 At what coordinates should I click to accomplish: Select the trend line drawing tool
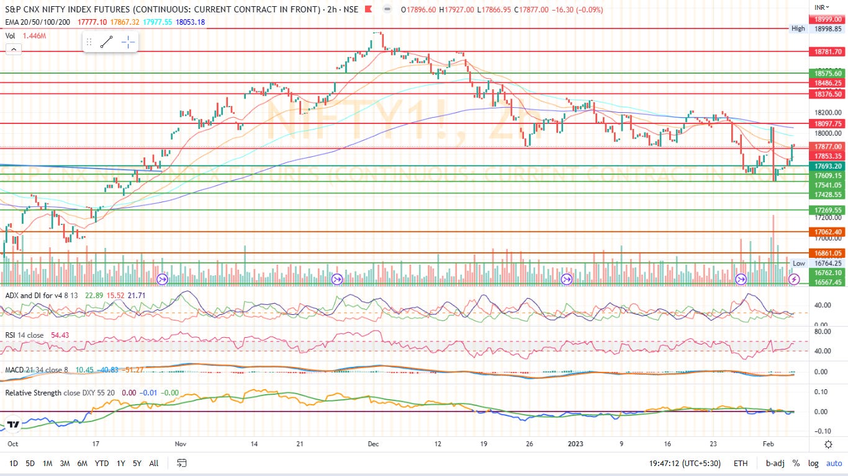pos(106,42)
